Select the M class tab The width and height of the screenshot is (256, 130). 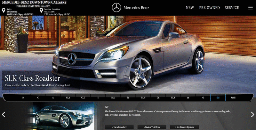coord(188,98)
